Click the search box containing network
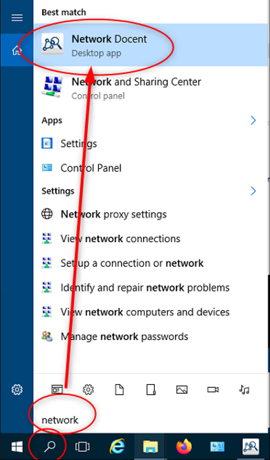The image size is (270, 460). pos(151,420)
